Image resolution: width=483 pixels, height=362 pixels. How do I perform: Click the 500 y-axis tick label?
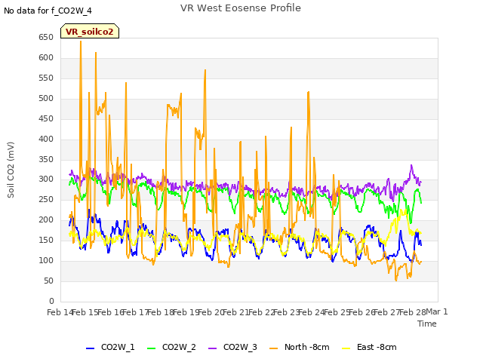point(46,99)
